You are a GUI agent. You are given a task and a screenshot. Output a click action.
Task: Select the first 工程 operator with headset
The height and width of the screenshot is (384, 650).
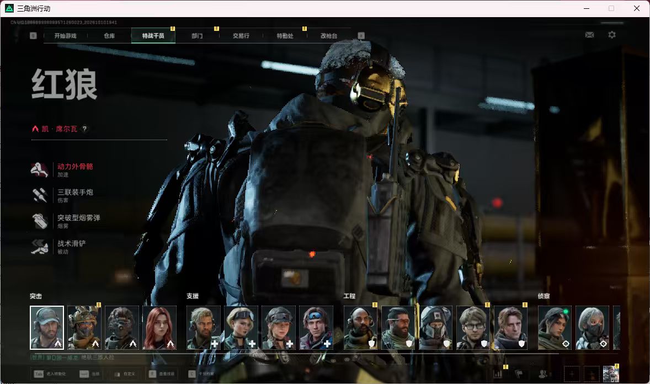coord(361,328)
